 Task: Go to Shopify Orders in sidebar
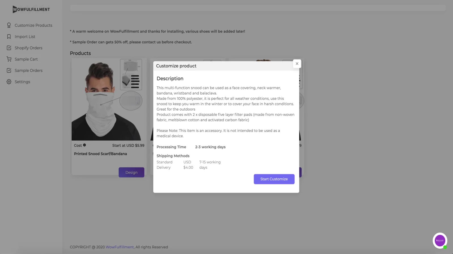pos(29,48)
